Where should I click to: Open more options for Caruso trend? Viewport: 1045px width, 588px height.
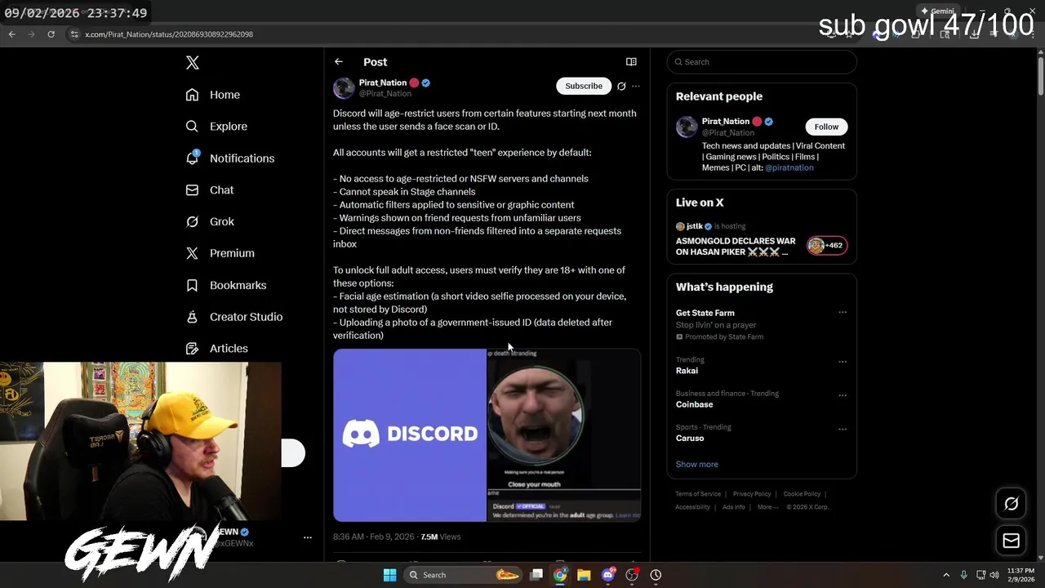pos(843,429)
